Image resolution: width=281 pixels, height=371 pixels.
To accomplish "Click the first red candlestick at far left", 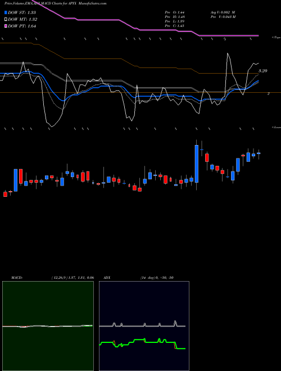I will [5, 194].
